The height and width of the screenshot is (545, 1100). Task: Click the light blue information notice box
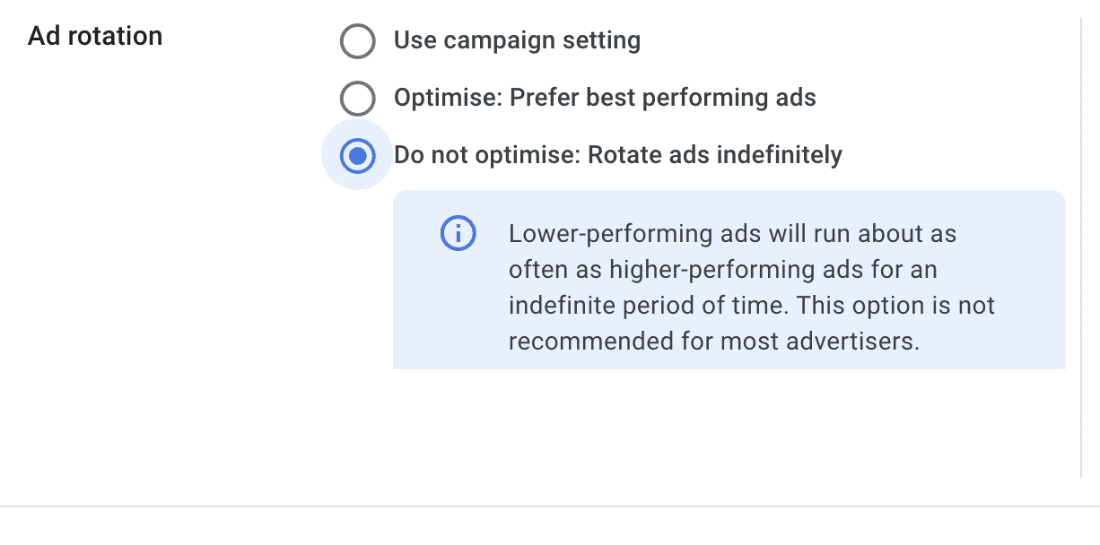(x=729, y=280)
